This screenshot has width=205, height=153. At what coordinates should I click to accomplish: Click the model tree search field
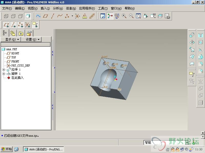pyautogui.click(x=26, y=44)
